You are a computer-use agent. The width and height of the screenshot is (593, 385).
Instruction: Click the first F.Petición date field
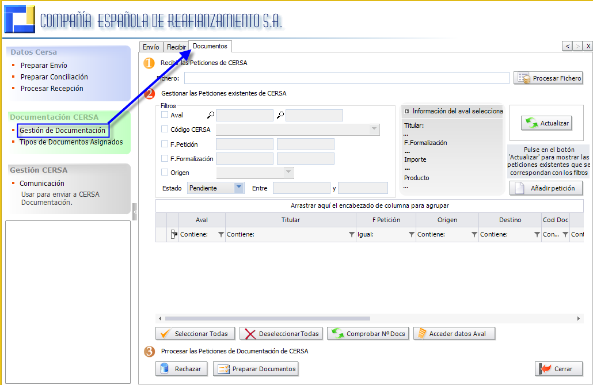pos(244,144)
